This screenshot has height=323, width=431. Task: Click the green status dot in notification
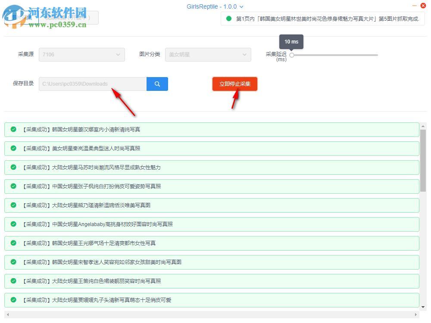(229, 19)
